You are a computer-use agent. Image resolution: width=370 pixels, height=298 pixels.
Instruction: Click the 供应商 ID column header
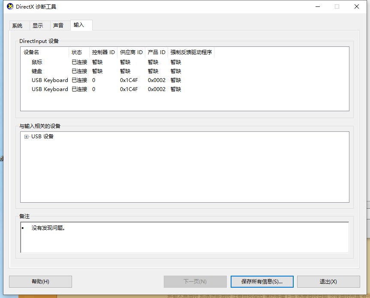coord(131,52)
